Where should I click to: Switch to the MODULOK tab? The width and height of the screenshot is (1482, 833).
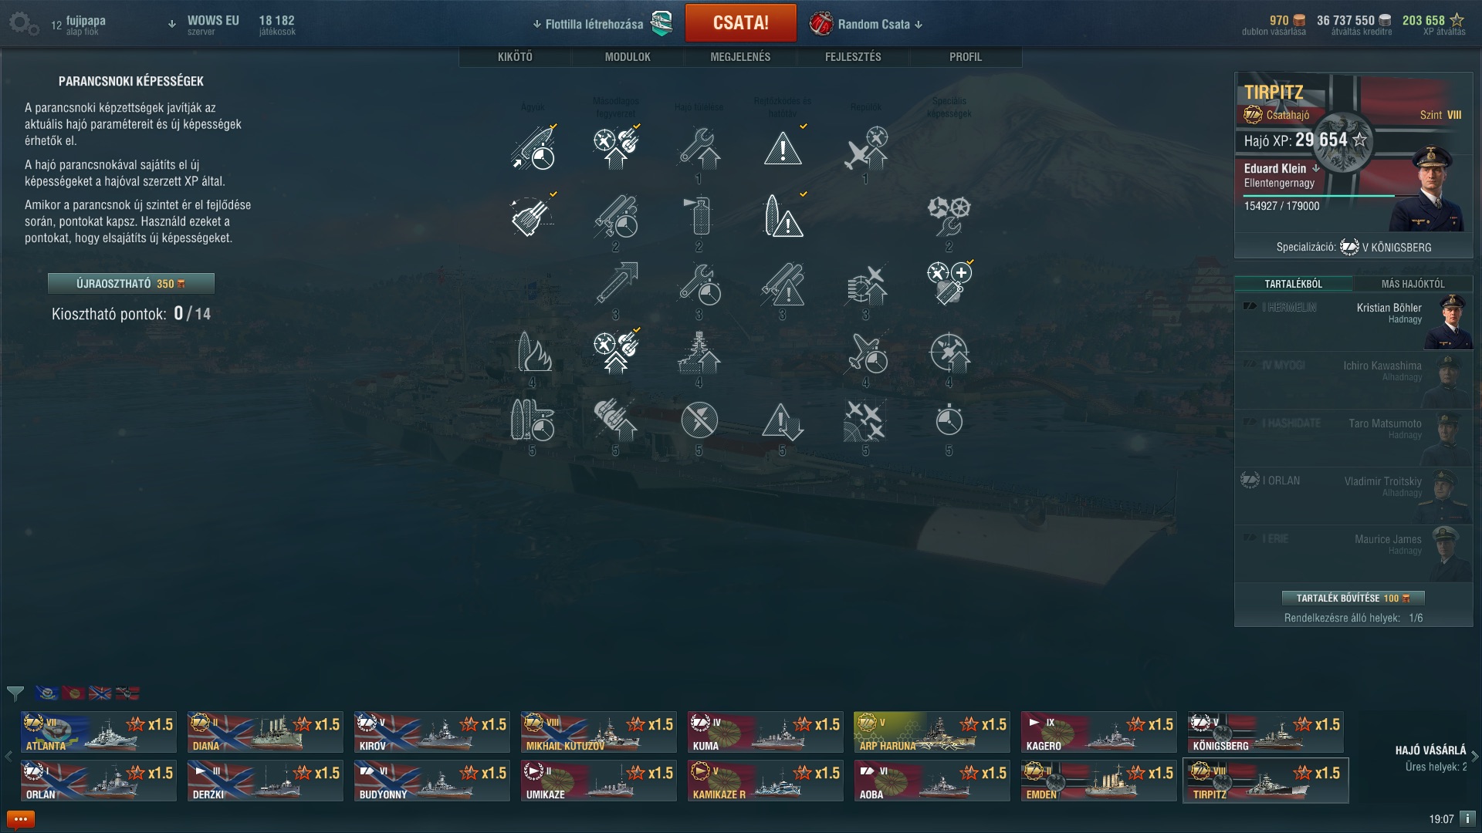coord(628,57)
